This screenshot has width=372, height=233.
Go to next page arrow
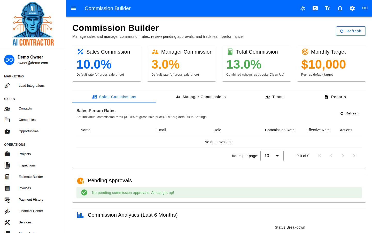[x=343, y=156]
